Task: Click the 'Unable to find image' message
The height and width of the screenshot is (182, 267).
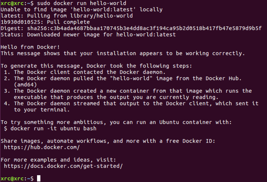Action: (81, 10)
